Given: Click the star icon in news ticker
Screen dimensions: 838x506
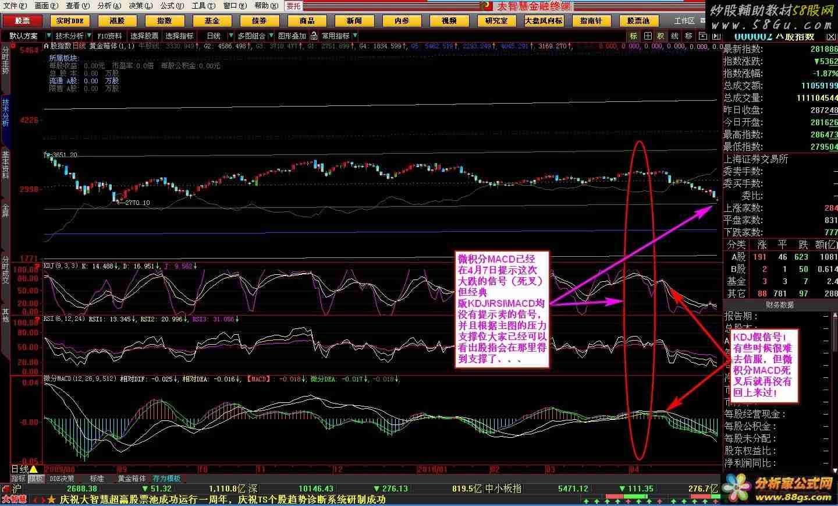Looking at the screenshot, I should (51, 500).
